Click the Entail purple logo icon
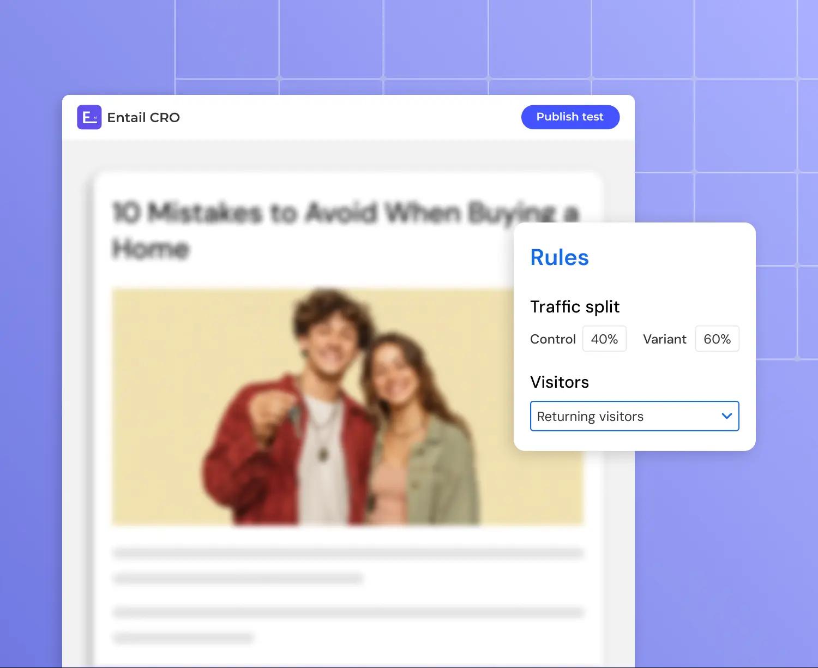The width and height of the screenshot is (818, 668). click(x=89, y=117)
